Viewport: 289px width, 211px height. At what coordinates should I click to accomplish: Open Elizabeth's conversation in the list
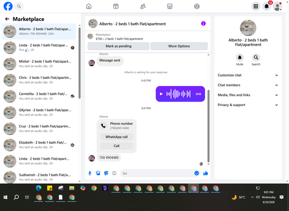pyautogui.click(x=39, y=145)
